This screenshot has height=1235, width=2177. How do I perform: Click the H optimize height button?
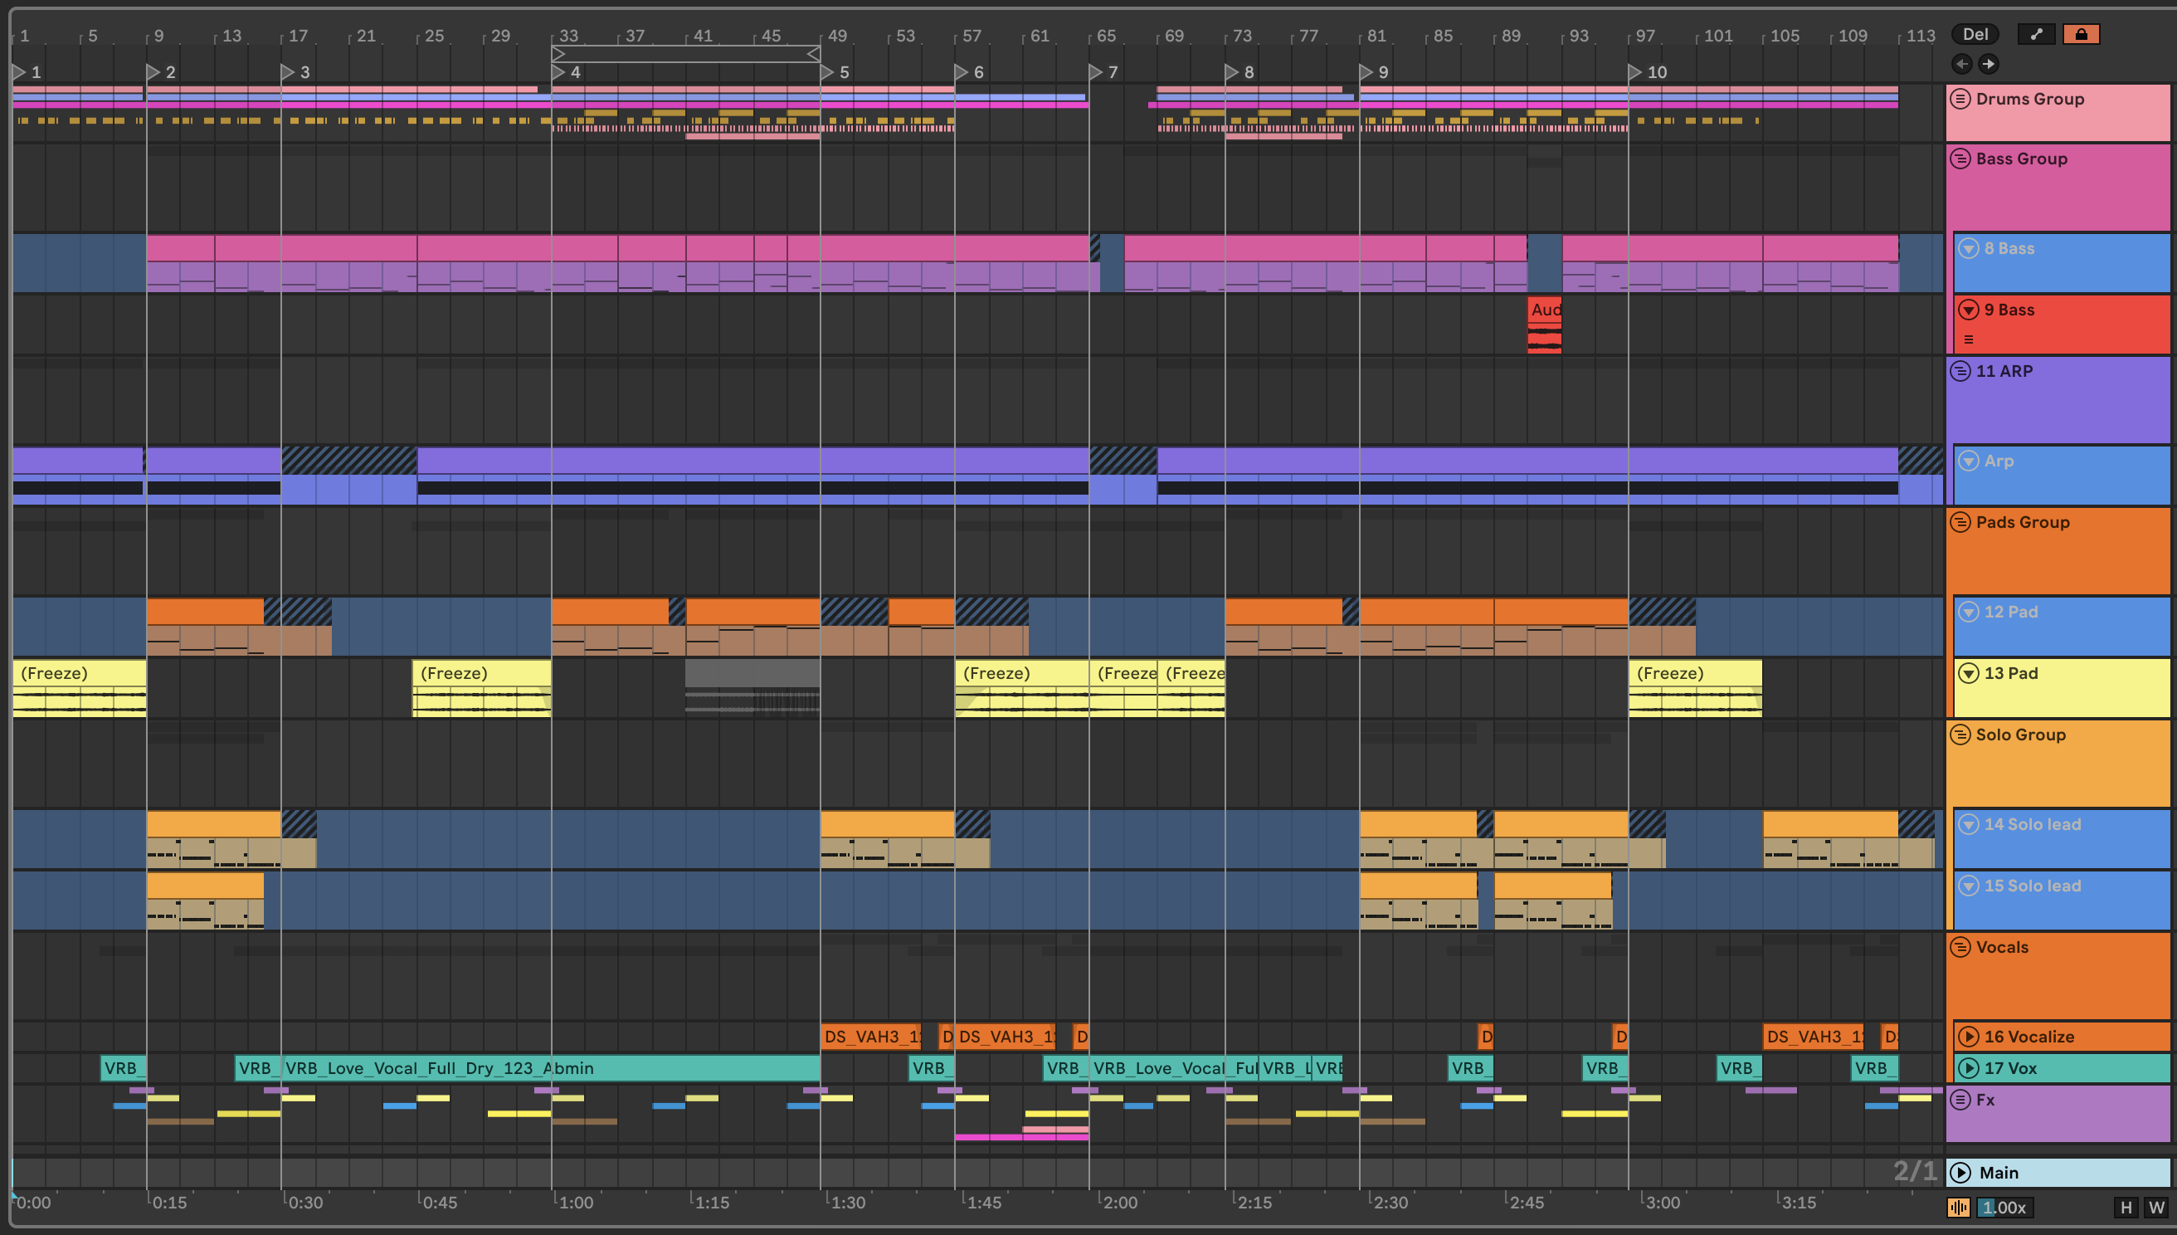coord(2126,1207)
